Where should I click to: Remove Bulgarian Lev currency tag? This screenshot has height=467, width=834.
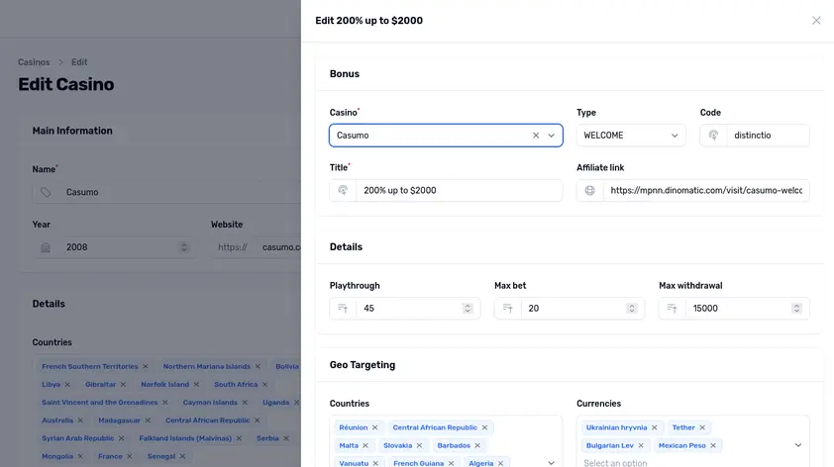641,446
